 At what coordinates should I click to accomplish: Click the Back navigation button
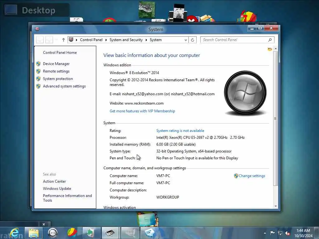40,40
